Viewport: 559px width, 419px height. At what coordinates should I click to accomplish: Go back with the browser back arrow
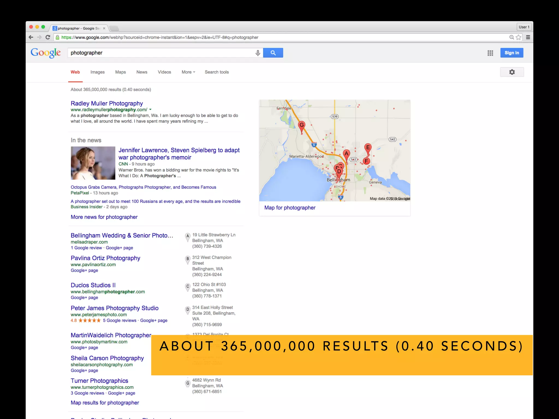(31, 37)
